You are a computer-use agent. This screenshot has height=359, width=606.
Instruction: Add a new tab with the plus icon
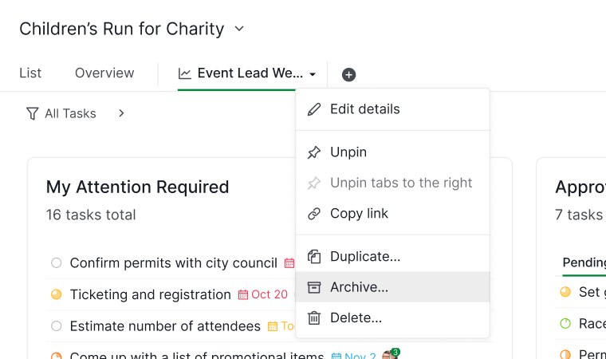pos(348,75)
